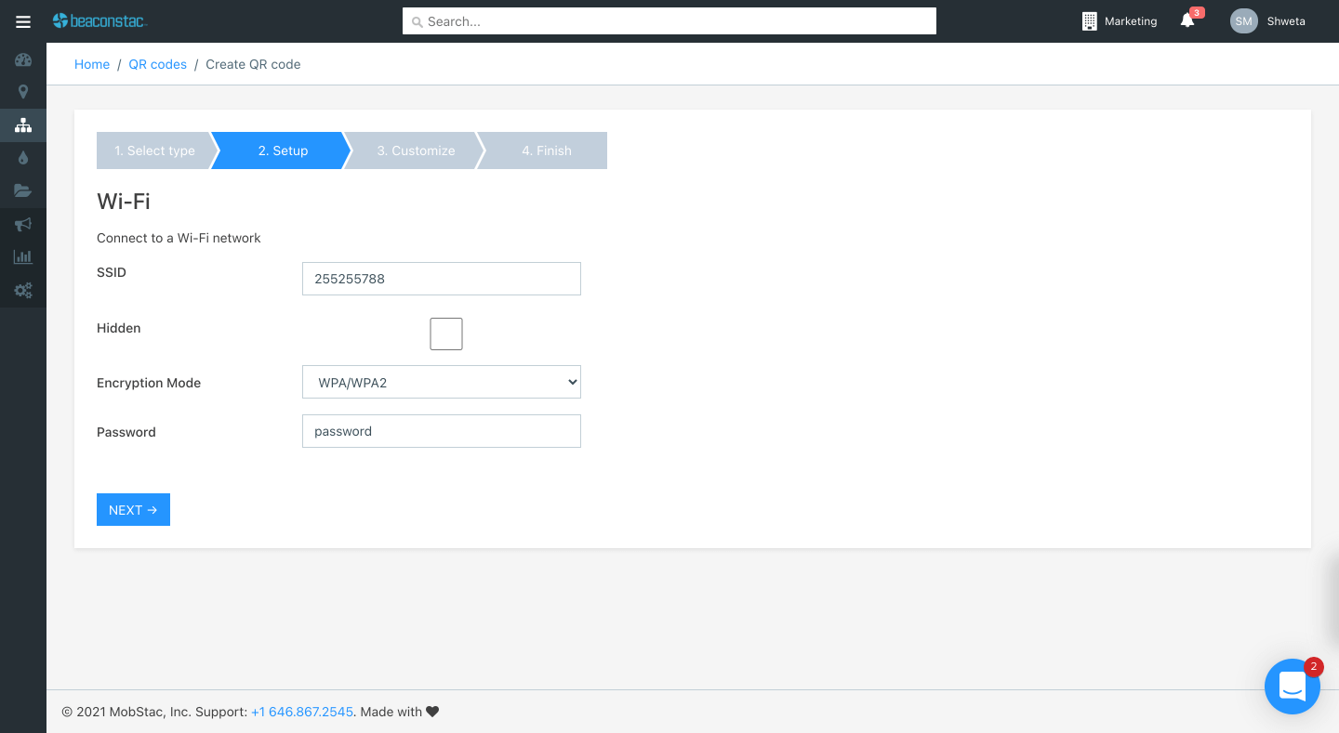Image resolution: width=1339 pixels, height=733 pixels.
Task: Jump to the Customize step
Action: coord(416,151)
